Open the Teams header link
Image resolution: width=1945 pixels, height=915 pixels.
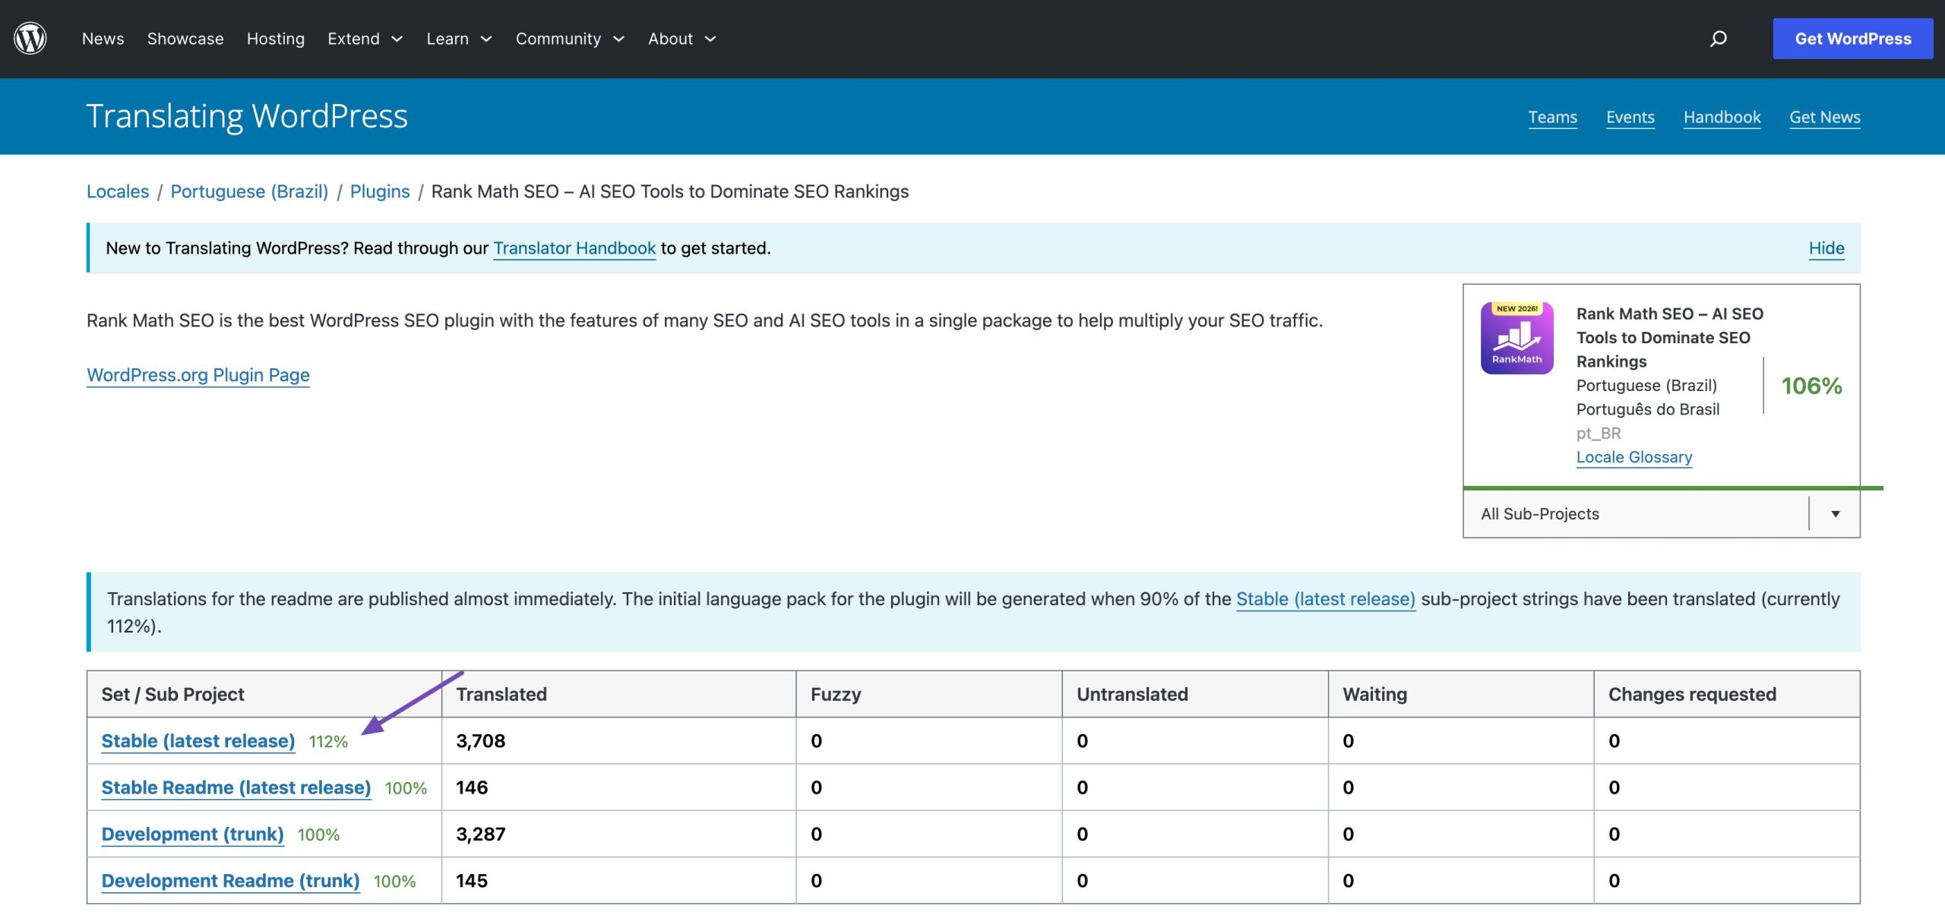coord(1552,117)
